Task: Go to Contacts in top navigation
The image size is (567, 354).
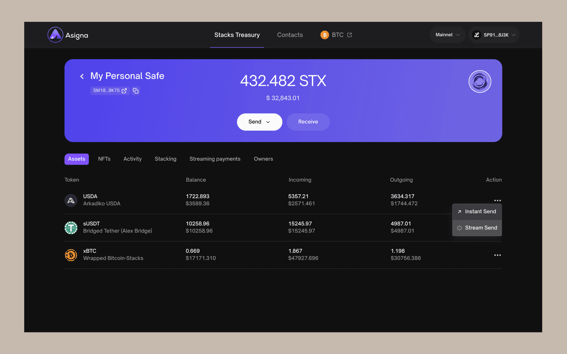Action: pos(290,35)
